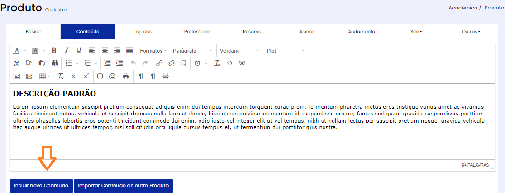The height and width of the screenshot is (193, 505).
Task: Open the Professores tab
Action: pyautogui.click(x=198, y=32)
